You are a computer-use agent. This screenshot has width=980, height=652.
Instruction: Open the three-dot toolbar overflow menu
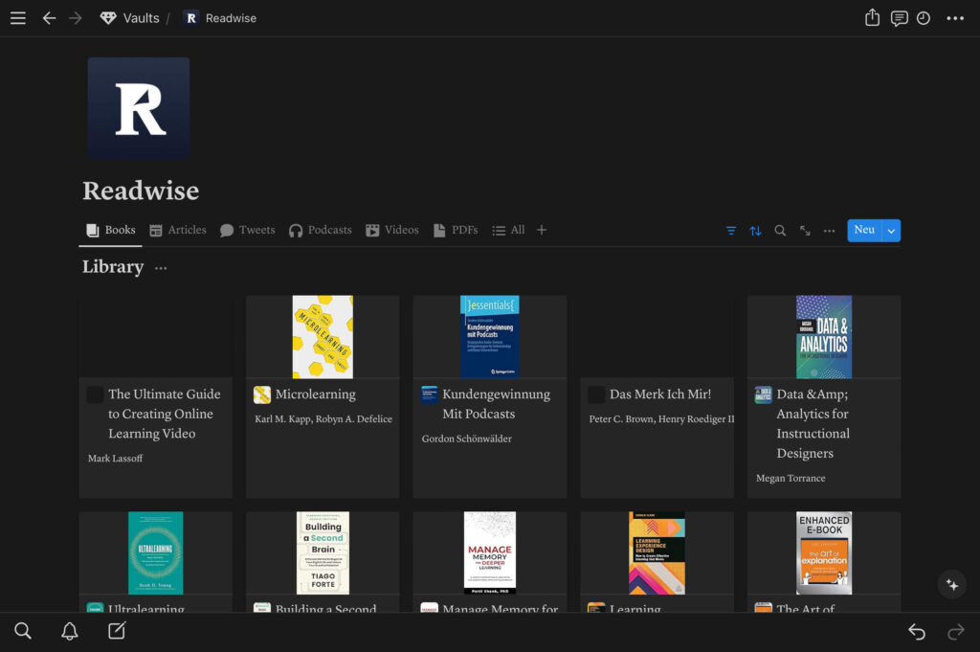829,230
